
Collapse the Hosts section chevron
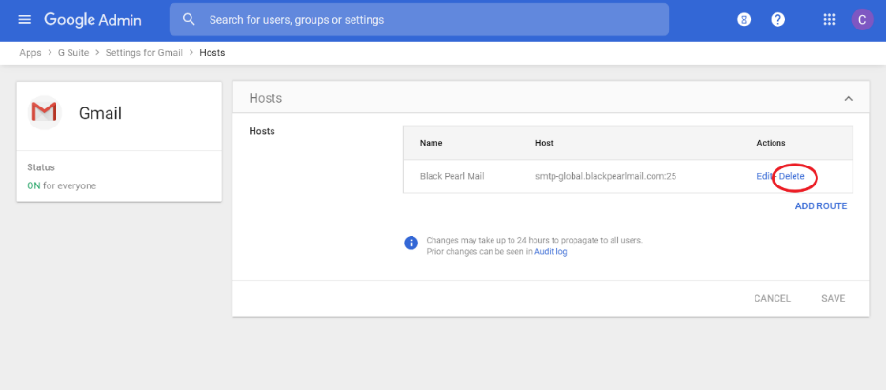tap(848, 98)
